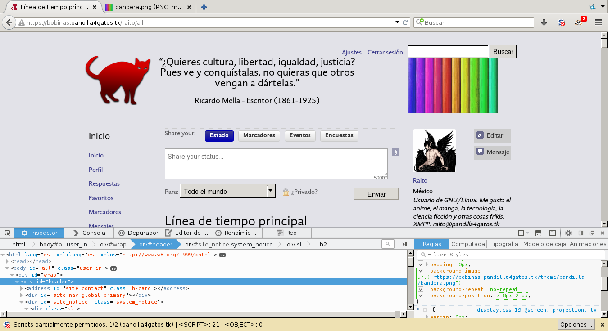Switch to the Depurador devtools tab

(138, 233)
